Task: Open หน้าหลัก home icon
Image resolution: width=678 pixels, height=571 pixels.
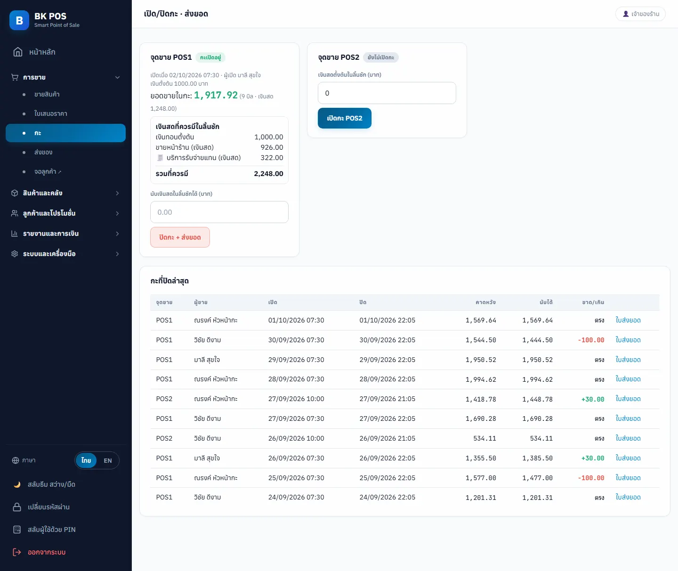Action: [x=18, y=52]
